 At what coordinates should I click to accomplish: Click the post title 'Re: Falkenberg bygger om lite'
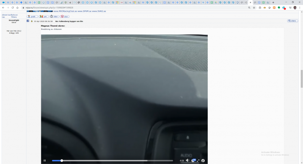[69, 22]
